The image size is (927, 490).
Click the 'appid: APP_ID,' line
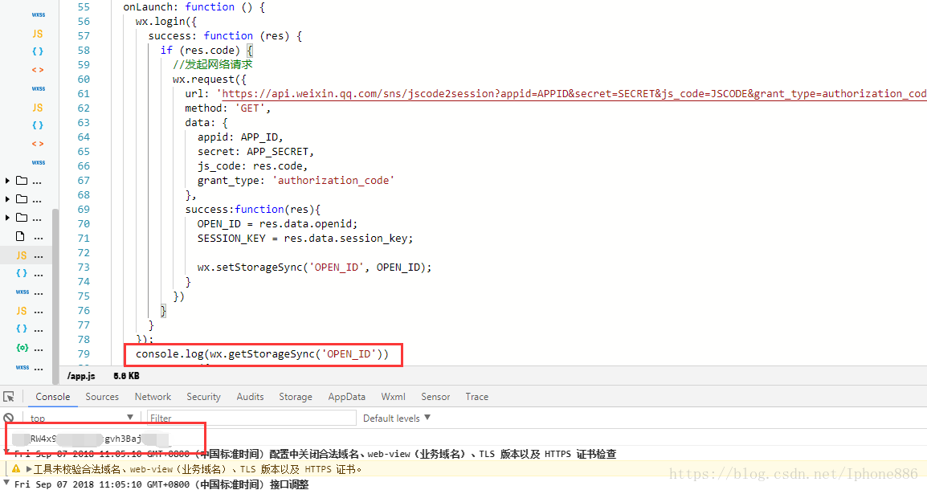tap(240, 137)
